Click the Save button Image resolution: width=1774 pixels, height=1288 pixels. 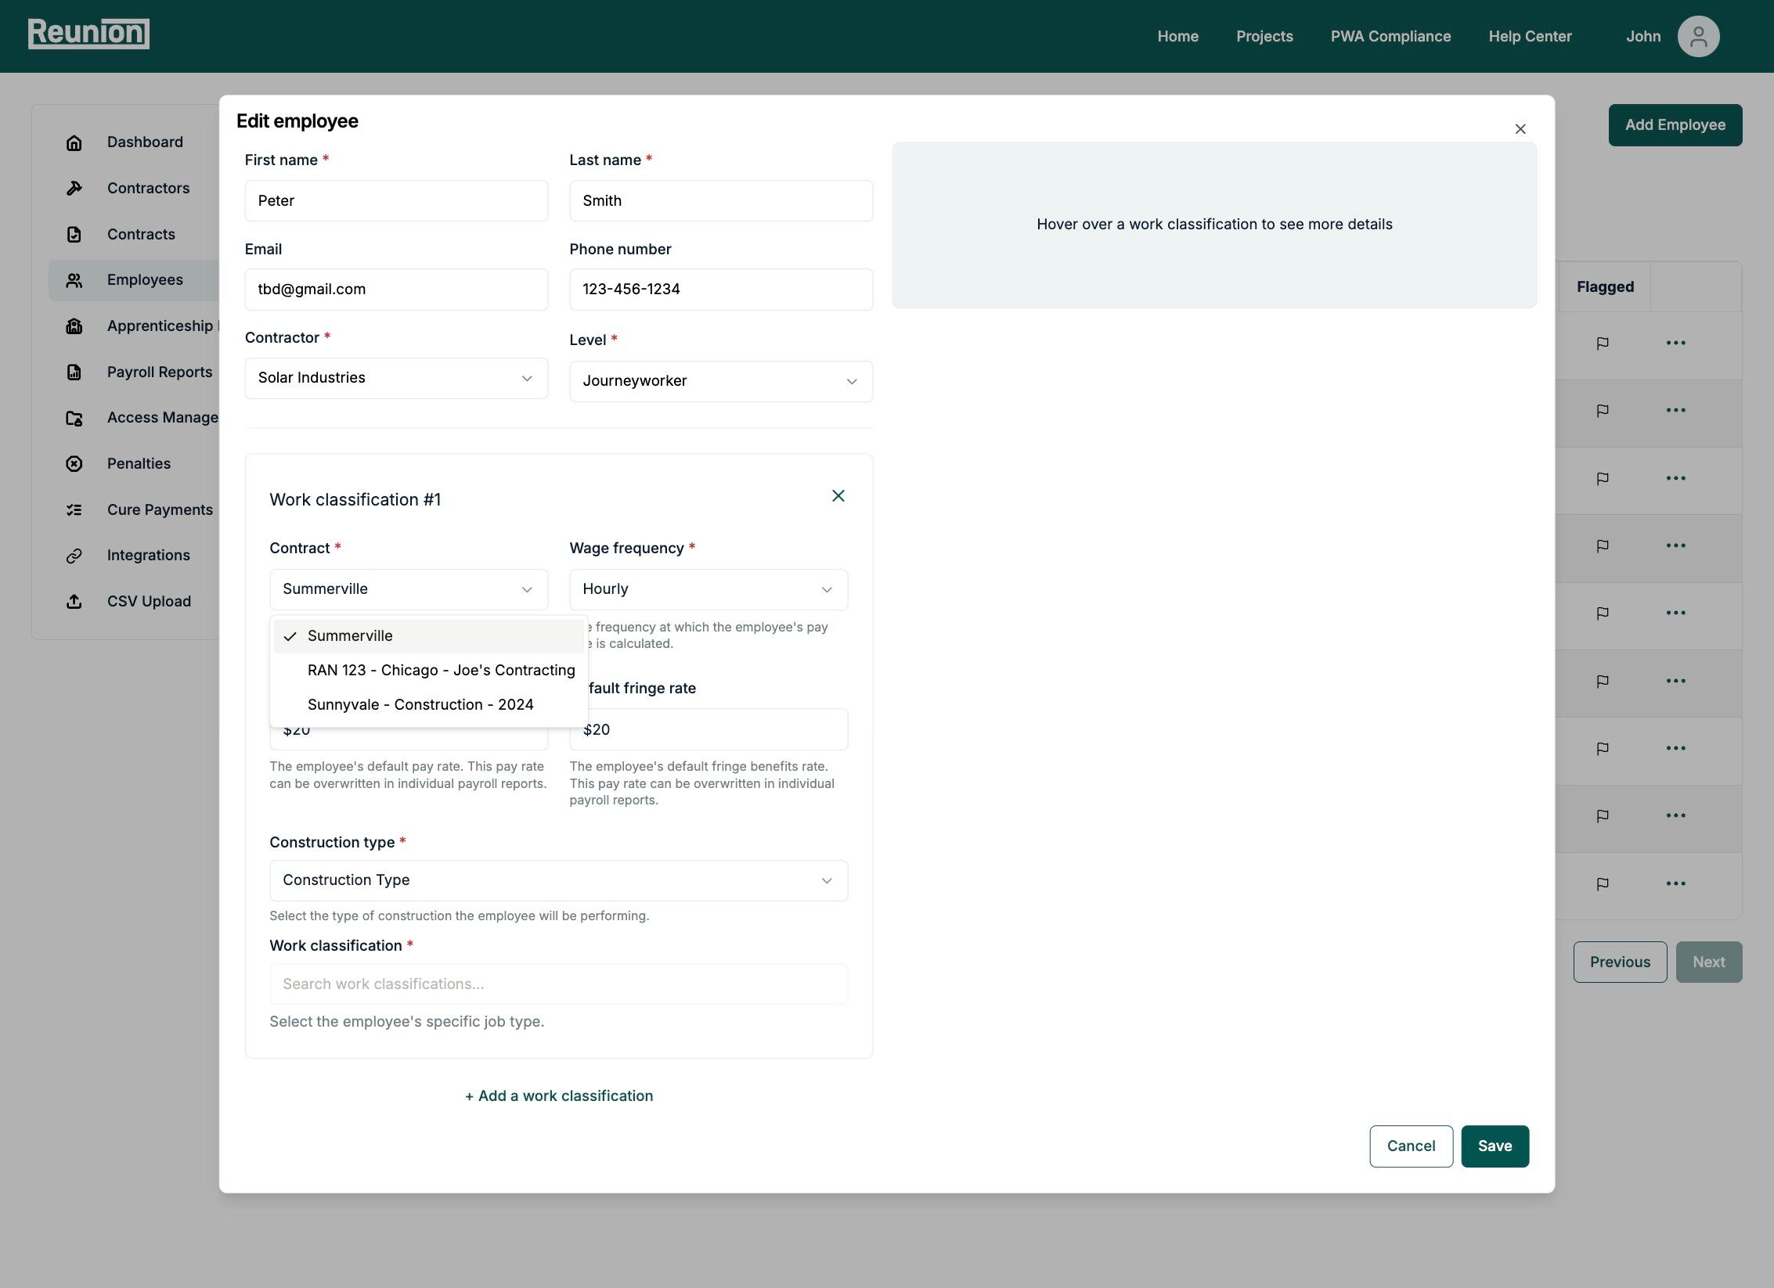pos(1494,1146)
